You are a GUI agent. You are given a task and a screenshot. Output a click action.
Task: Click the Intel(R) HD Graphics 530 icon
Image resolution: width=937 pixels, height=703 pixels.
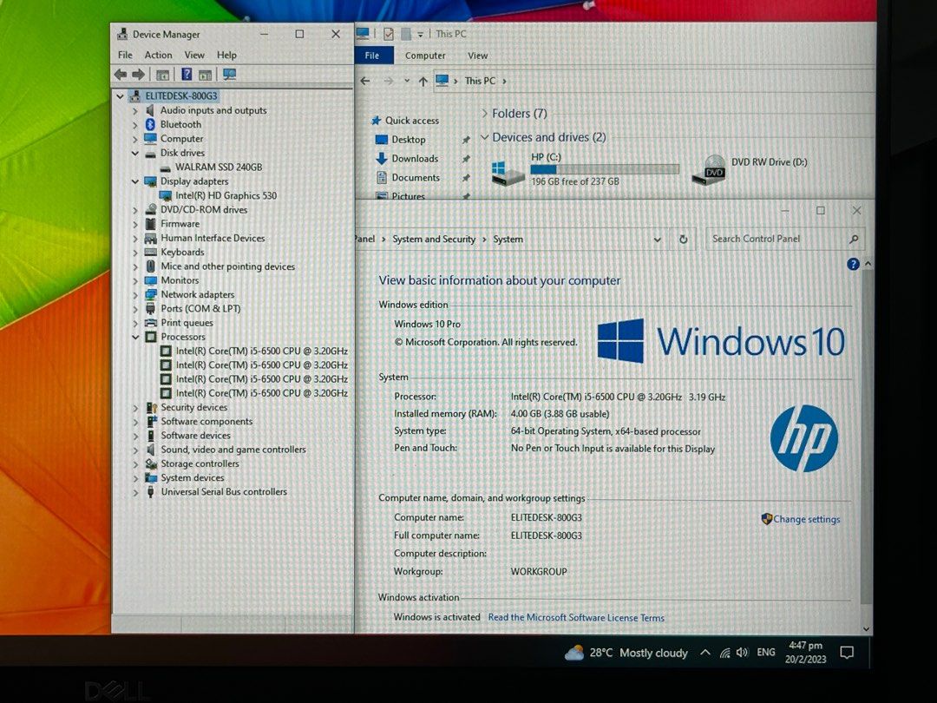[x=165, y=195]
